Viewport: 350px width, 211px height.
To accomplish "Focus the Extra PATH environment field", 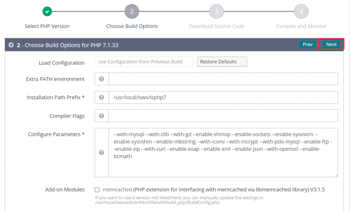I will click(x=223, y=79).
